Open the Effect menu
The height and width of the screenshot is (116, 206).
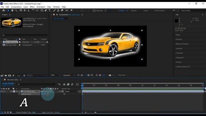[32, 7]
